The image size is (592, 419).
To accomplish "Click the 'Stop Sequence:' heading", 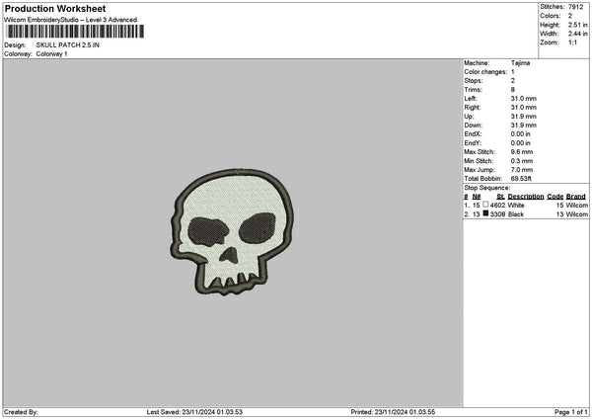I will click(x=487, y=188).
